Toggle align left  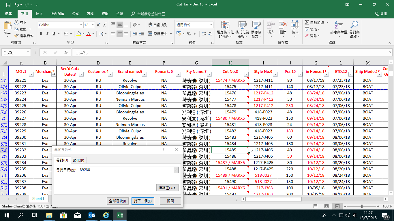point(113,34)
